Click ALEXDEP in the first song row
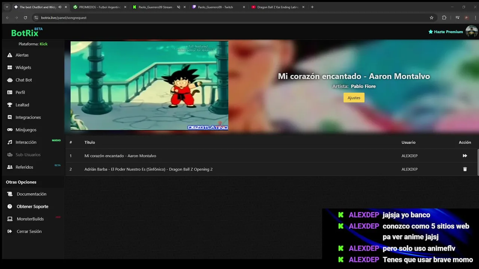 pos(409,156)
